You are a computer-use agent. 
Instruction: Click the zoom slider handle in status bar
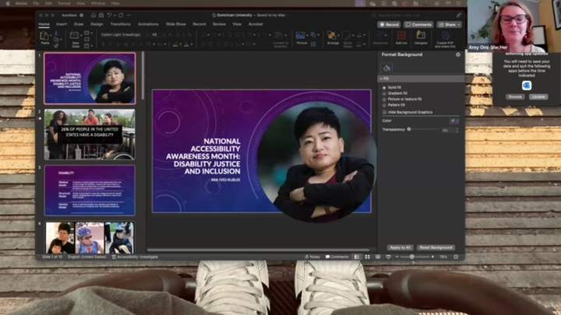[412, 257]
